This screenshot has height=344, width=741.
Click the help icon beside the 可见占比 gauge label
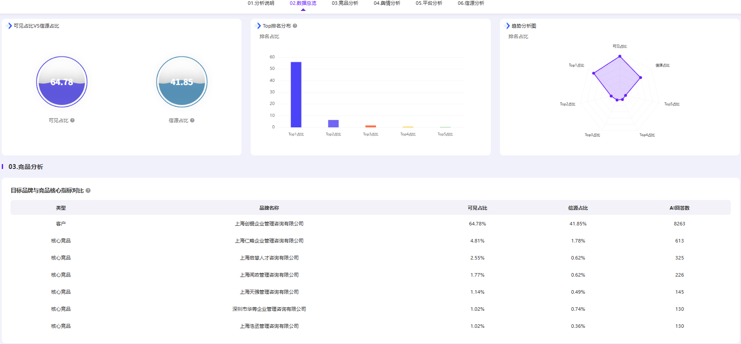click(72, 120)
